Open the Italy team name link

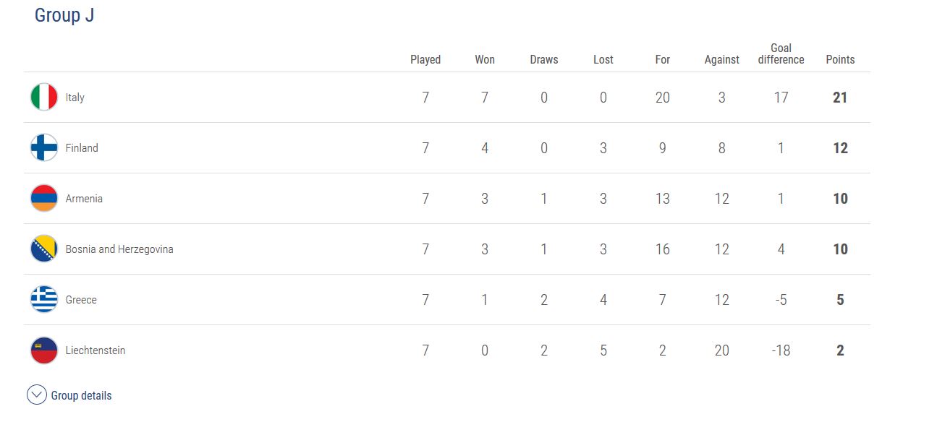click(75, 98)
